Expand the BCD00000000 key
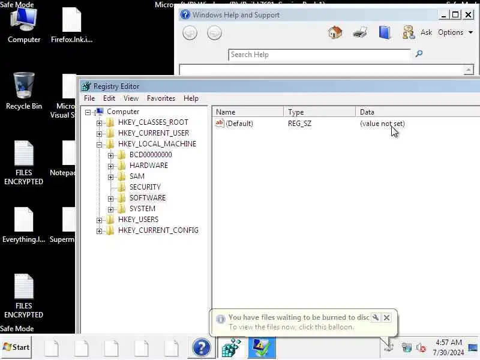 coord(110,155)
